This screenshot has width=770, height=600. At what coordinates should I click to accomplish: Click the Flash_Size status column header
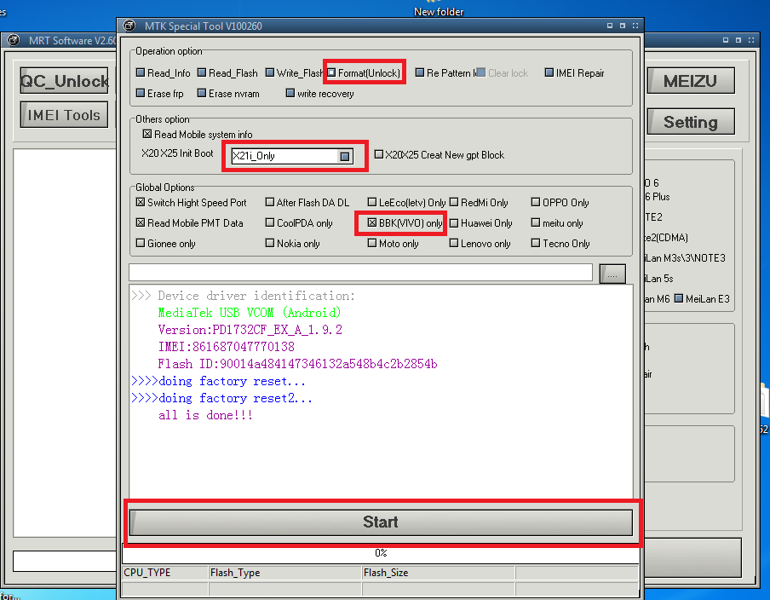click(x=439, y=573)
